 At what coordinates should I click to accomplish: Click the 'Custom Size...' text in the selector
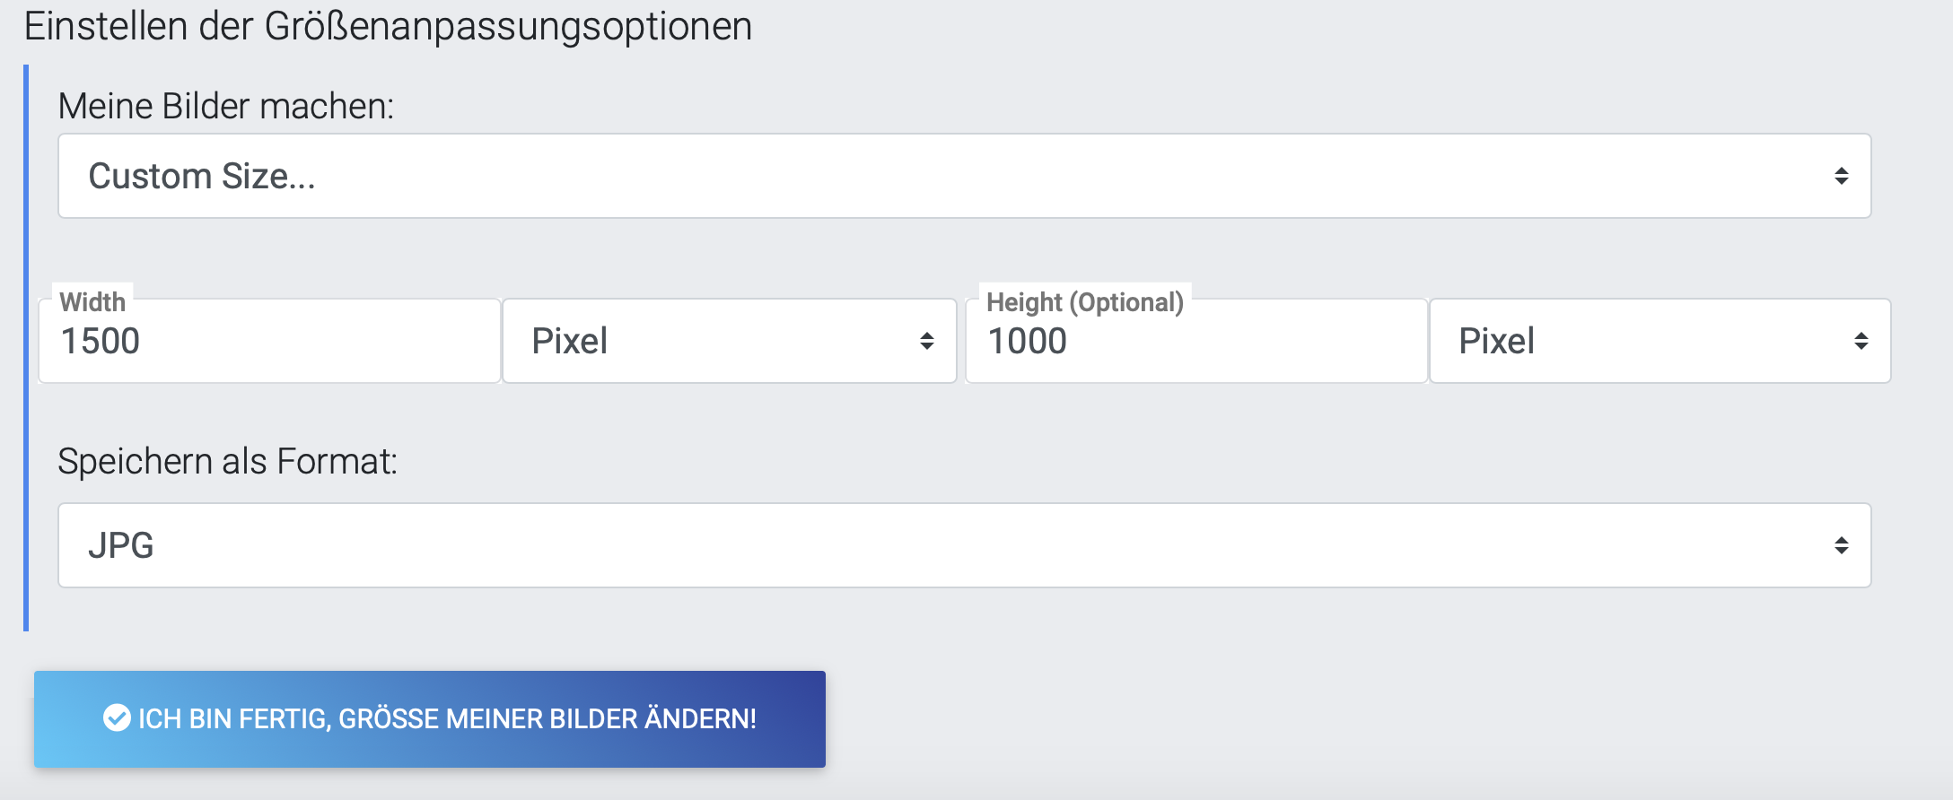(x=202, y=176)
